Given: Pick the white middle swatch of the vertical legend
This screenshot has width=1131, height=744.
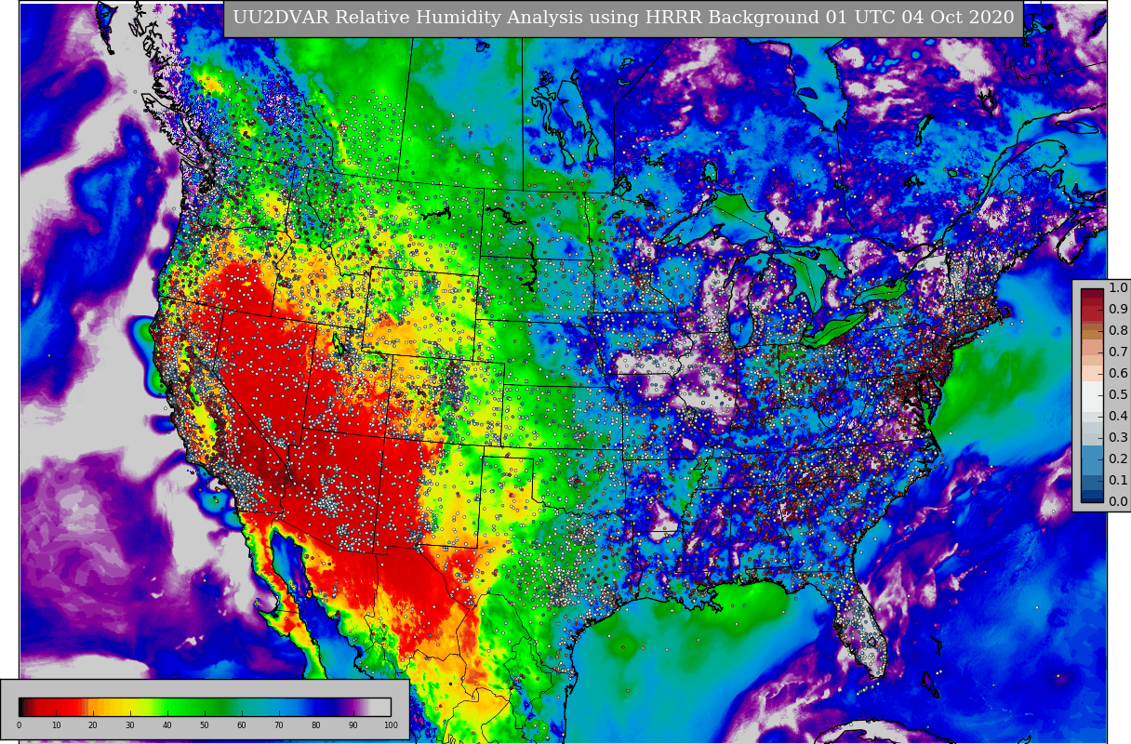Looking at the screenshot, I should coord(1092,396).
